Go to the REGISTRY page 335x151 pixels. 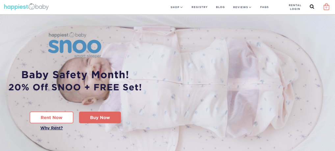pos(199,7)
